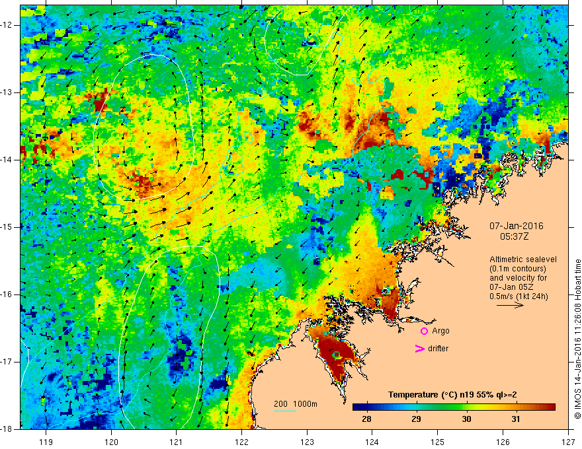This screenshot has height=449, width=582.
Task: Click the '30' color bar tick label
Action: click(x=466, y=419)
